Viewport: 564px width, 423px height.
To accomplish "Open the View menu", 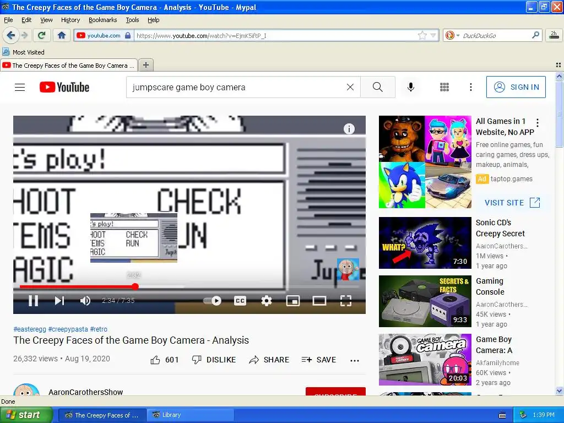I will coord(46,20).
